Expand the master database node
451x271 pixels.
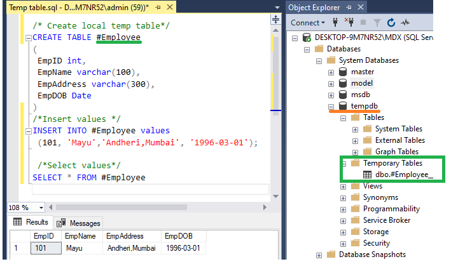click(x=331, y=72)
